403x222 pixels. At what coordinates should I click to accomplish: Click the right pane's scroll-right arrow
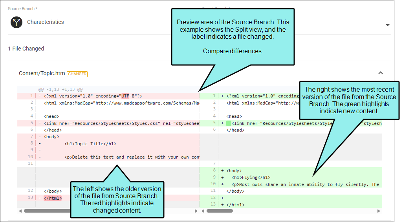pyautogui.click(x=379, y=211)
